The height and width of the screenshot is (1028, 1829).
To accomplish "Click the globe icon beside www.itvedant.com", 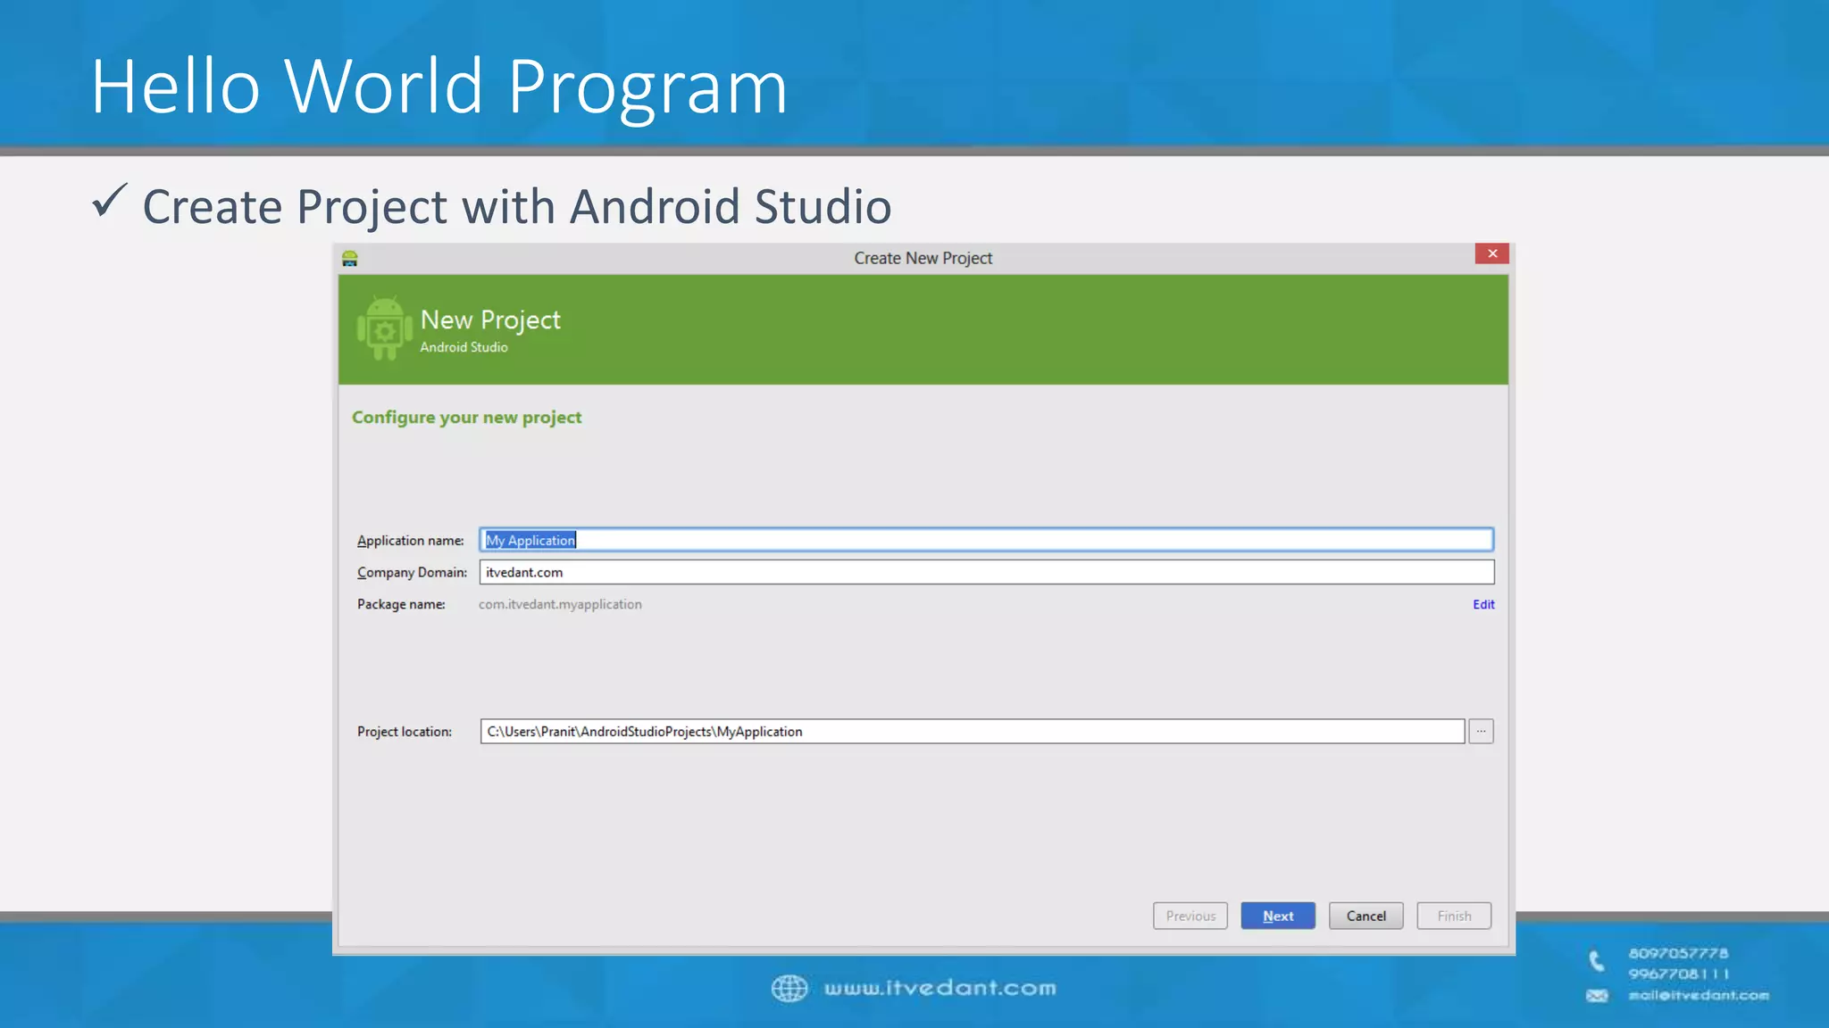I will point(789,989).
